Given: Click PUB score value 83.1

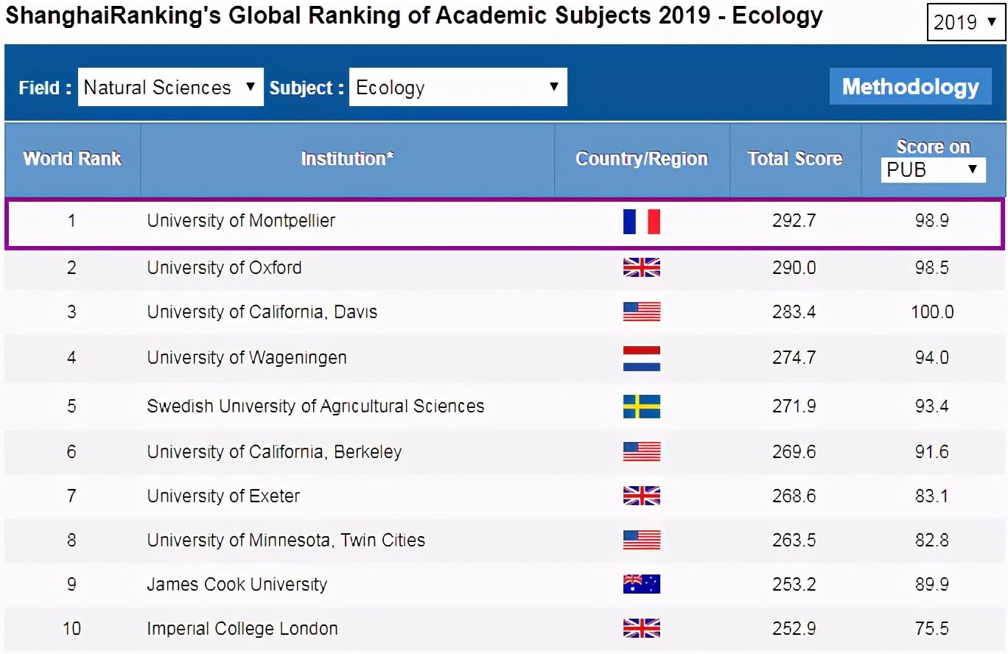Looking at the screenshot, I should coord(932,496).
